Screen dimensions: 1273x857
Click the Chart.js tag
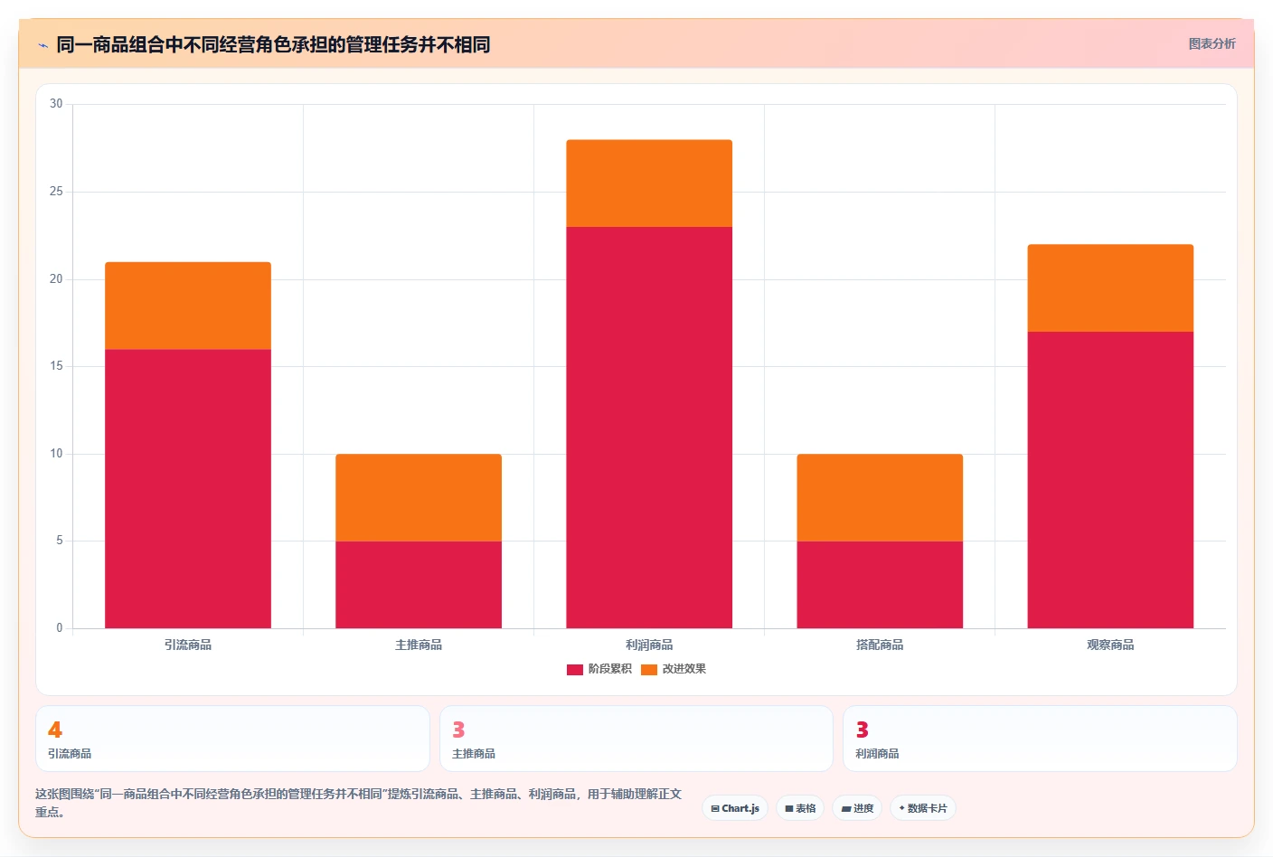pos(735,808)
